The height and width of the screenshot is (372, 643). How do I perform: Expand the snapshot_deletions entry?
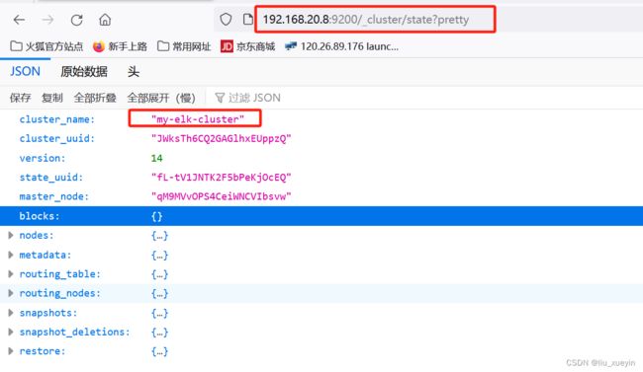(x=11, y=332)
